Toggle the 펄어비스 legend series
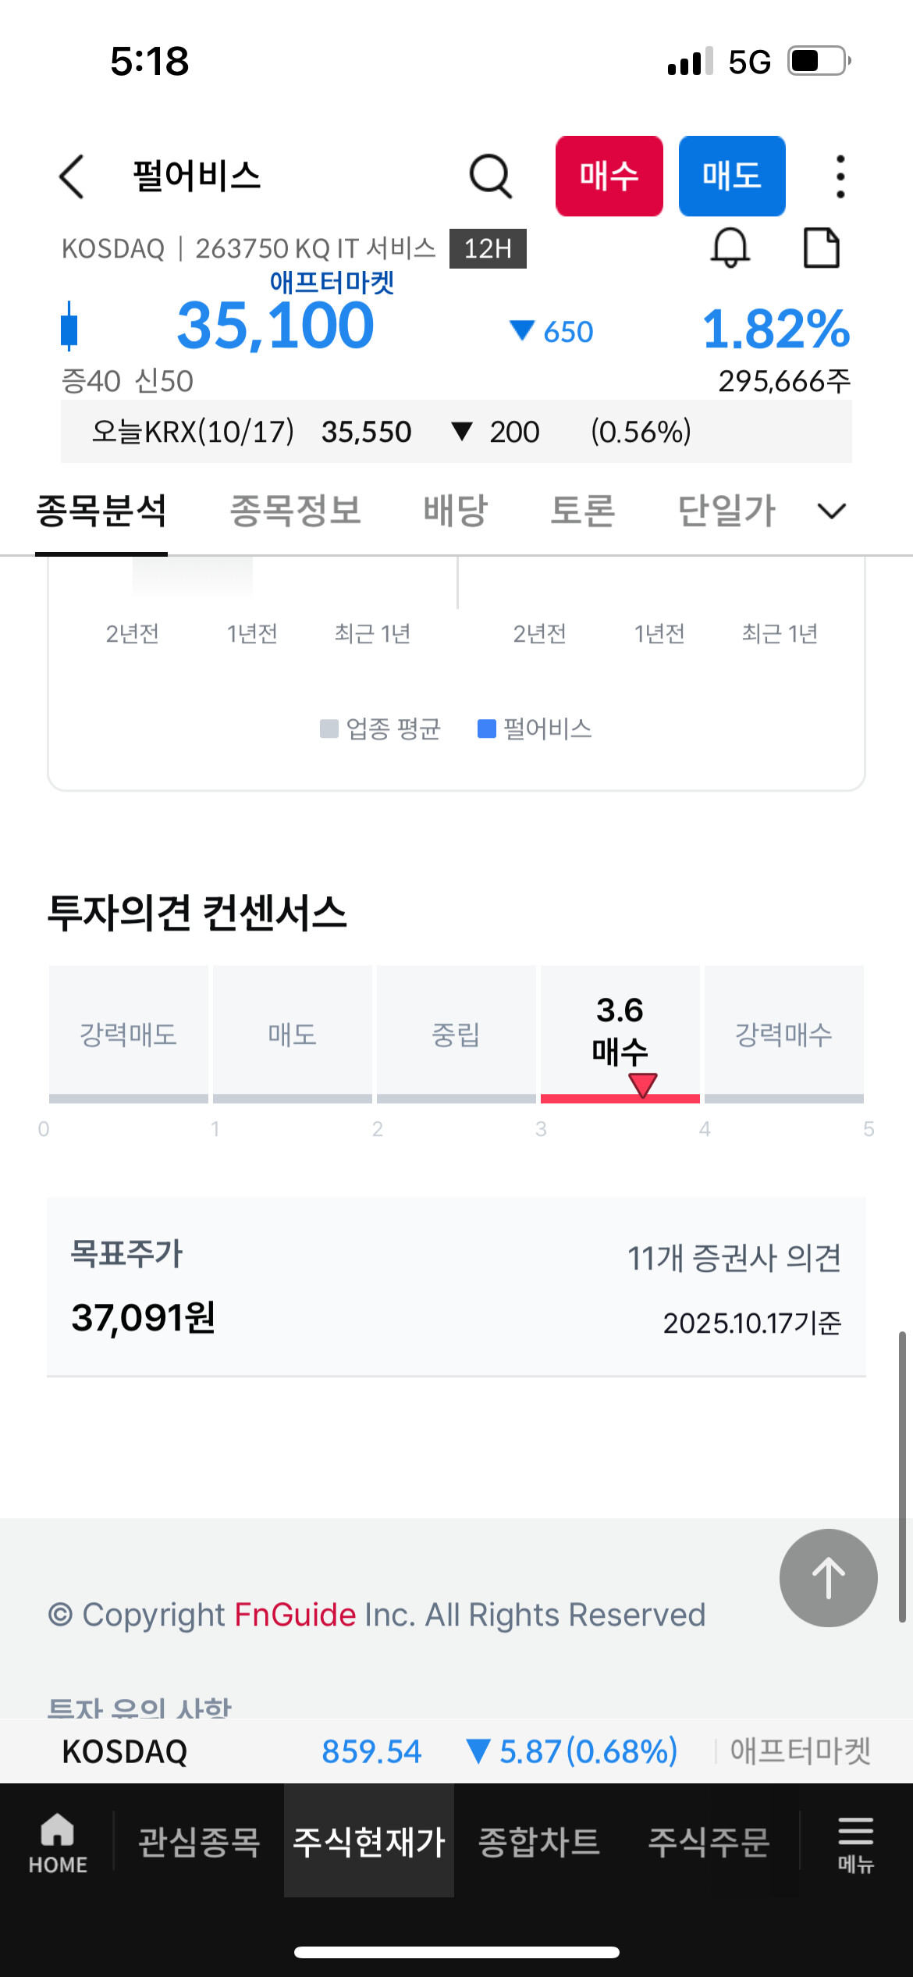Image resolution: width=913 pixels, height=1977 pixels. (535, 729)
